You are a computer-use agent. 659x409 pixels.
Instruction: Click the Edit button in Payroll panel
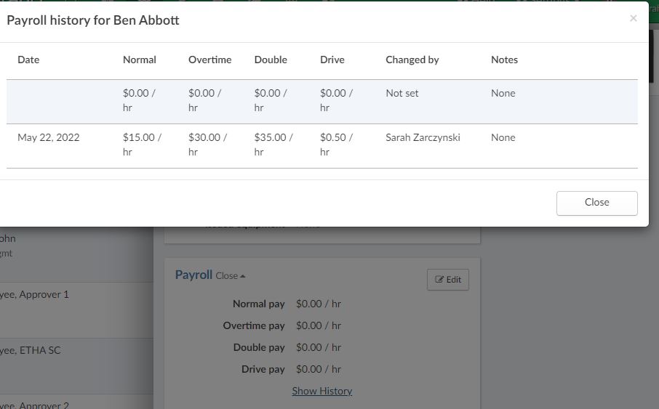point(448,280)
